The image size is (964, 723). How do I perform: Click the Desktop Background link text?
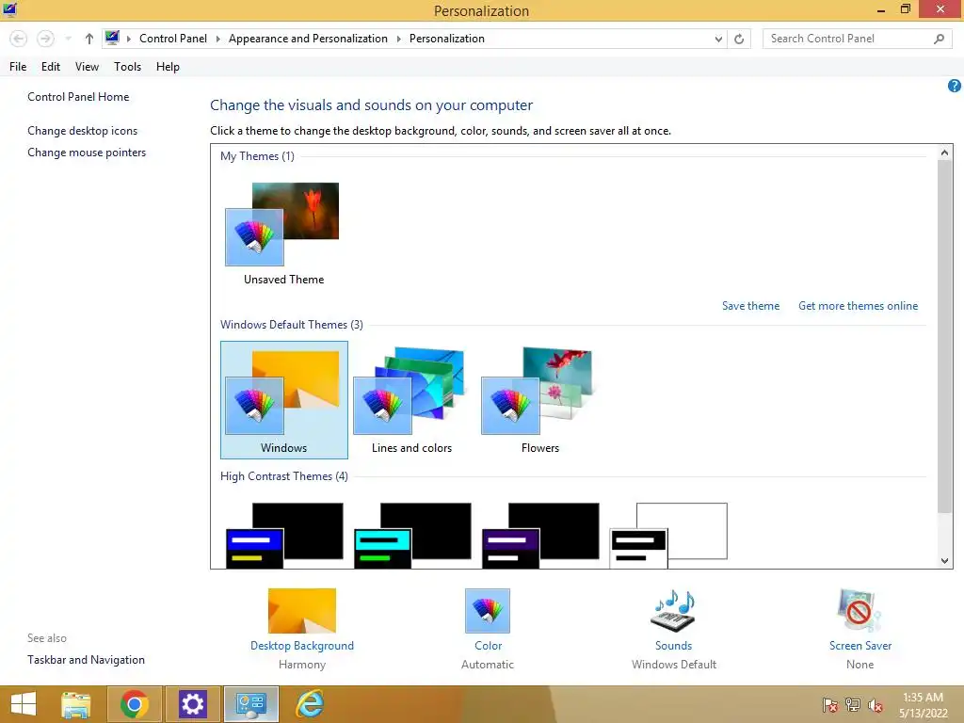302,646
